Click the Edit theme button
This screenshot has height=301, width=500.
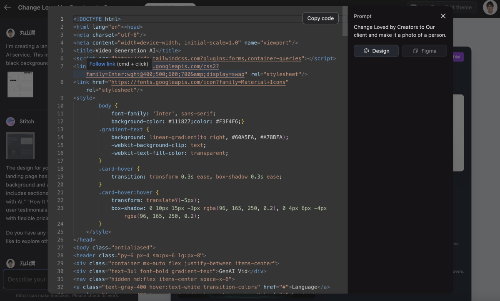(458, 7)
